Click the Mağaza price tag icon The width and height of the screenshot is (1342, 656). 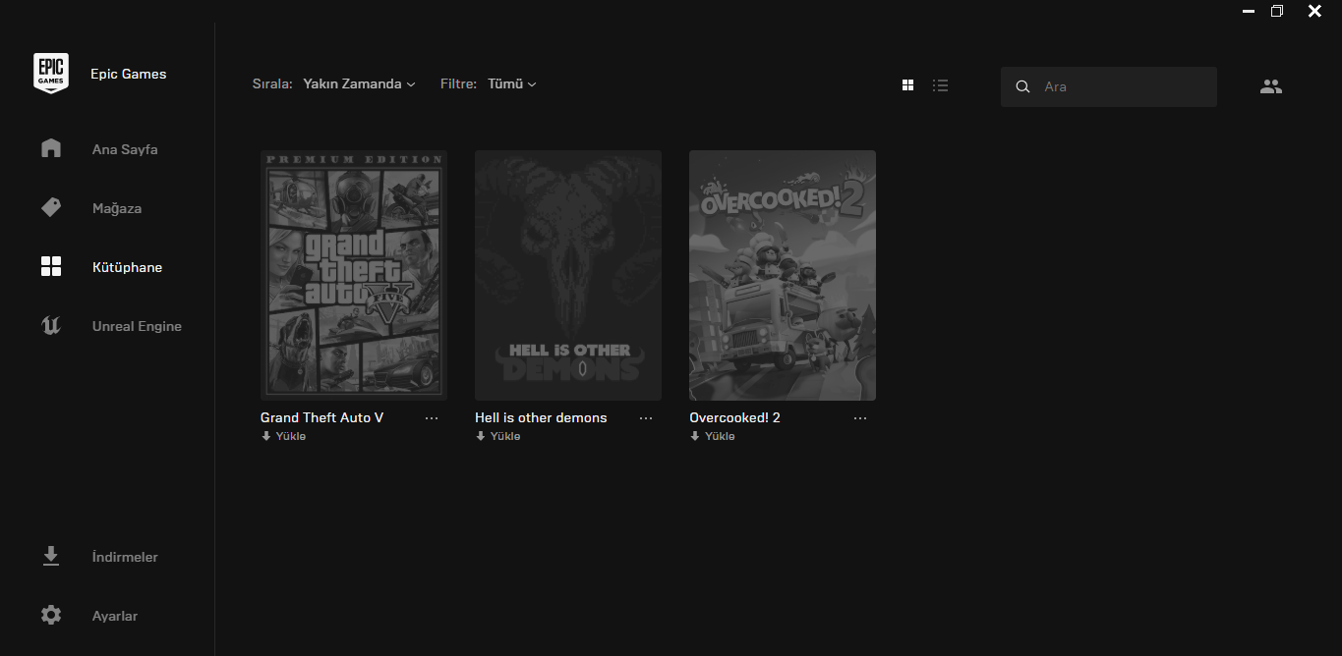[x=51, y=207]
